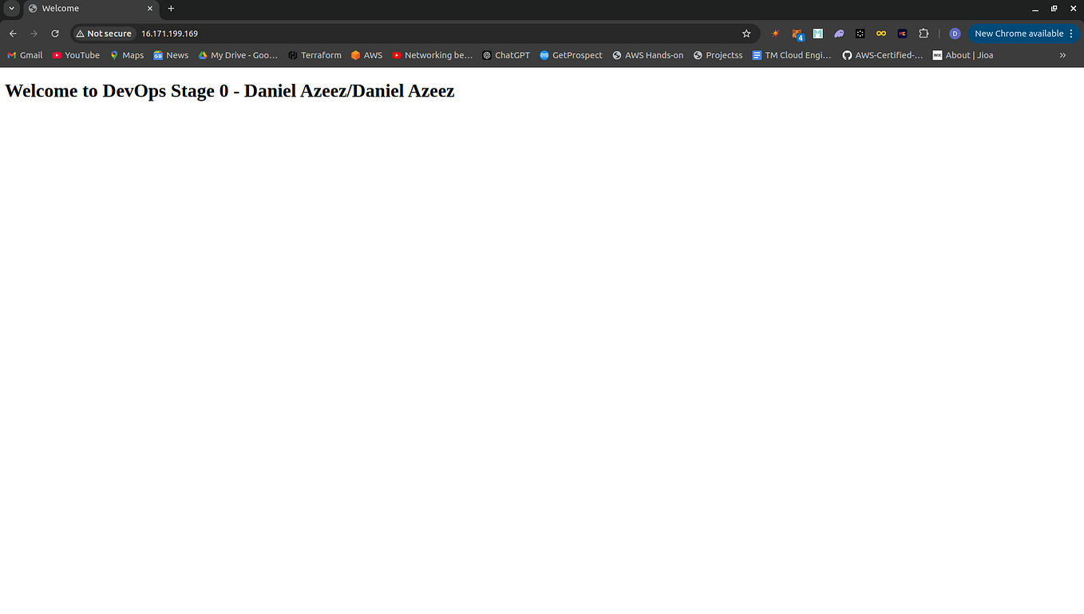
Task: Open the YouTube bookmark
Action: [76, 55]
